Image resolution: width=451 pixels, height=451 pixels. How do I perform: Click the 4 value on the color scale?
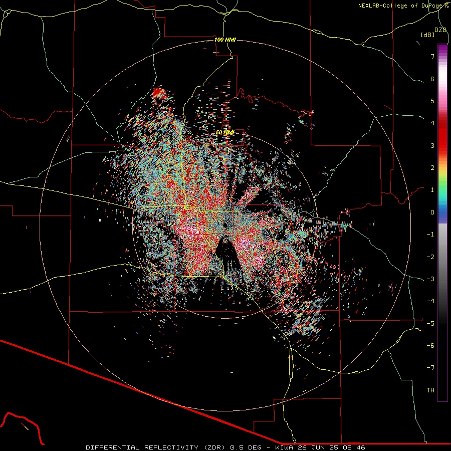[x=432, y=123]
